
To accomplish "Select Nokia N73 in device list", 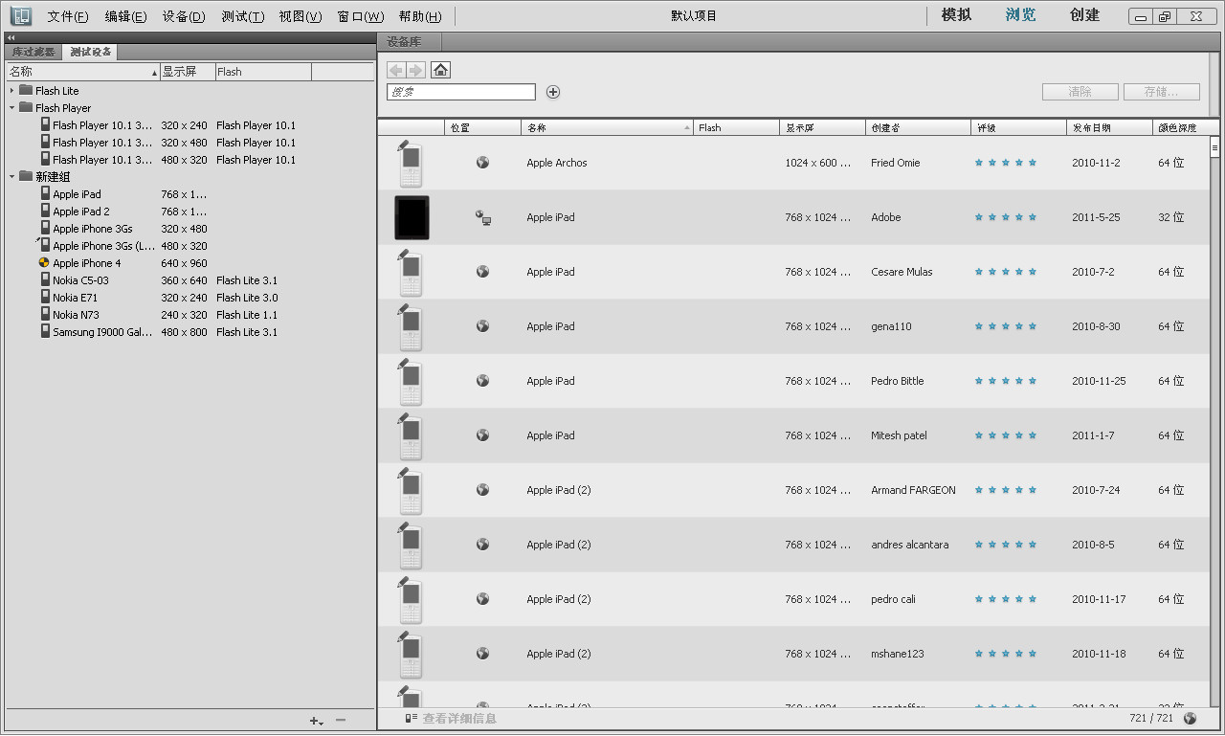I will pyautogui.click(x=189, y=315).
